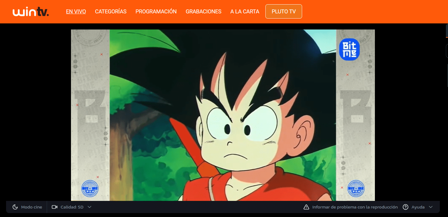Click the question mark help icon

tap(406, 207)
